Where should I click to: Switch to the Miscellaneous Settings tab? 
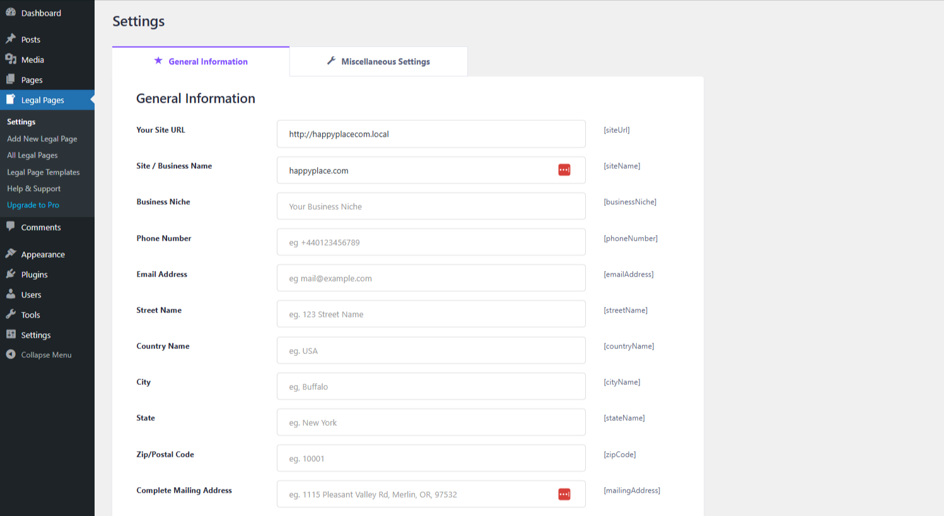point(378,61)
